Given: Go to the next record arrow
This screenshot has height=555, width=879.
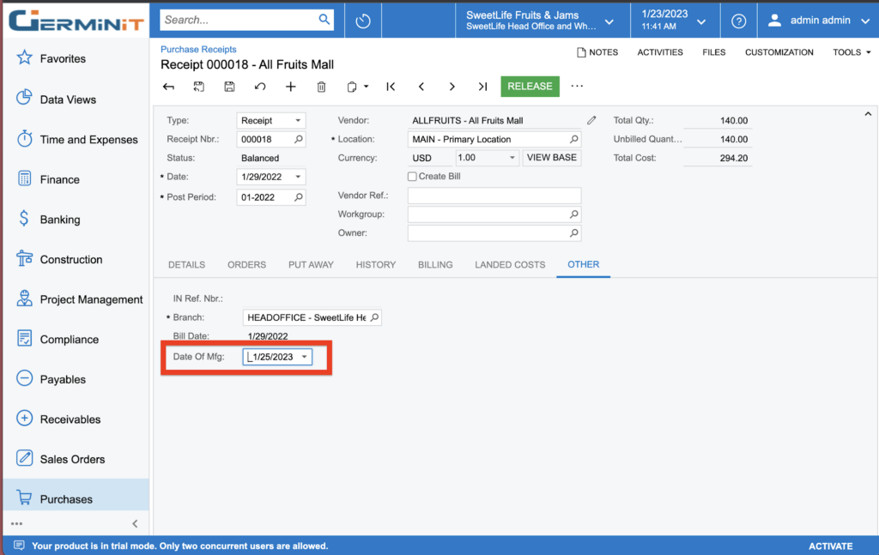Looking at the screenshot, I should click(x=452, y=87).
